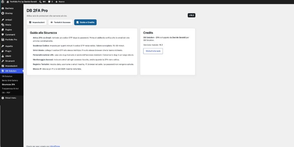Click the plus icon next to Nuovo
The image size is (294, 147).
56,2
